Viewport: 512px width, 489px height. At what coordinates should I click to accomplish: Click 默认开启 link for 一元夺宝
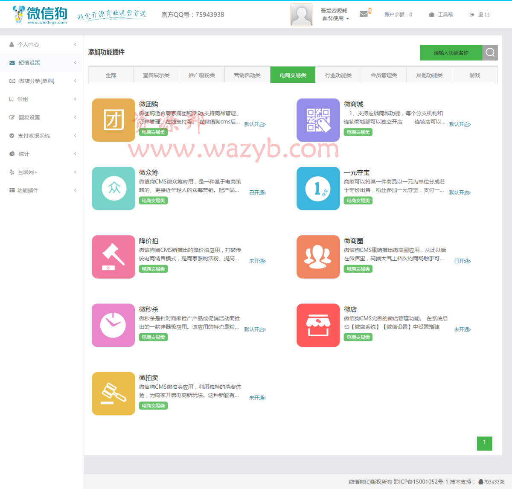click(x=460, y=193)
